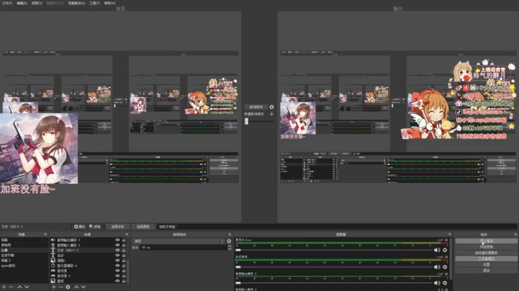Image resolution: width=519 pixels, height=291 pixels.
Task: Click the 转场特效 transition button
Action: click(256, 107)
